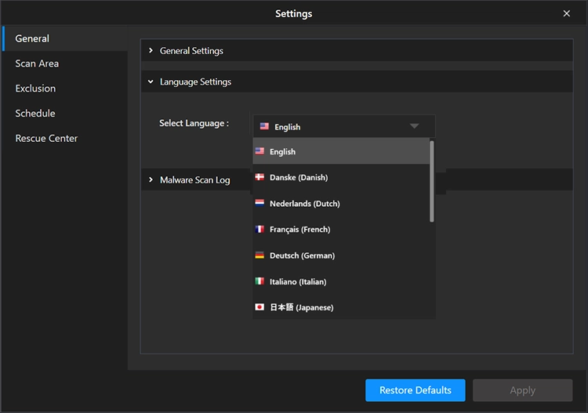Viewport: 588px width, 413px height.
Task: Click the language list scrollbar
Action: (x=432, y=180)
